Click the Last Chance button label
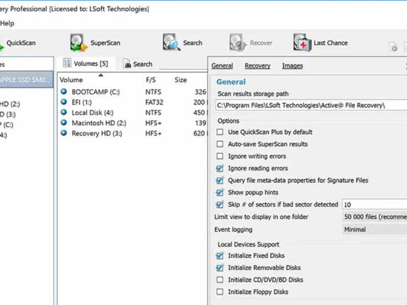This screenshot has height=305, width=407. (331, 43)
